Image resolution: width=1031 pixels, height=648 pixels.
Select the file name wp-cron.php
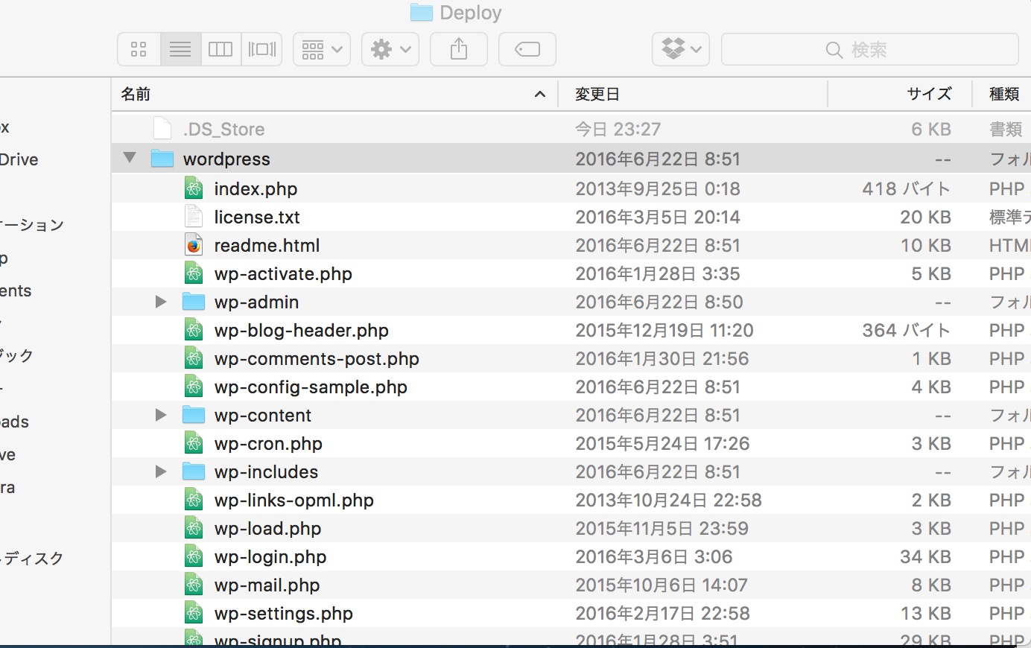click(x=268, y=444)
